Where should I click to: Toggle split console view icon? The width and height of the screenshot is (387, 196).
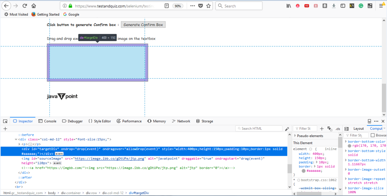(369, 121)
